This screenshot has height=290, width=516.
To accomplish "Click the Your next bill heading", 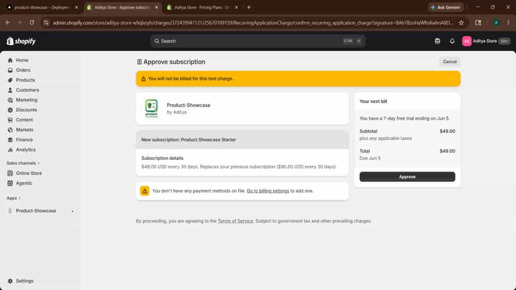I will (x=373, y=101).
